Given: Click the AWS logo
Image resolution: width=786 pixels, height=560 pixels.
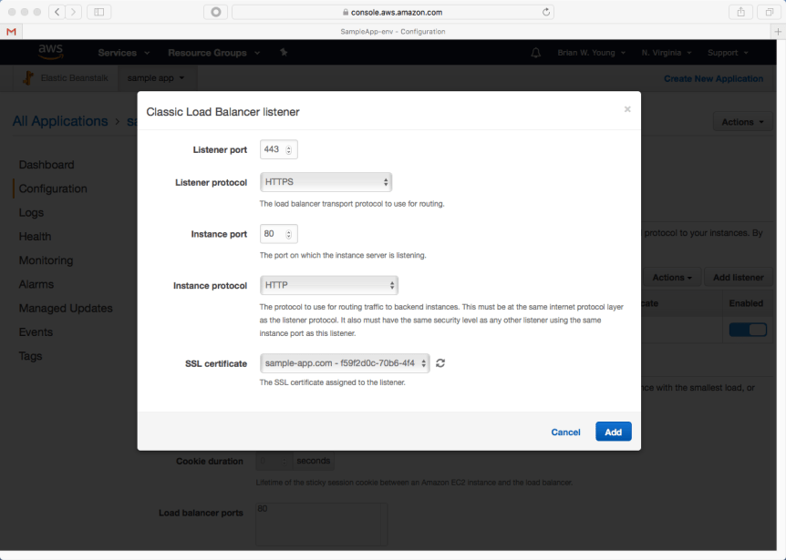Looking at the screenshot, I should pyautogui.click(x=50, y=52).
